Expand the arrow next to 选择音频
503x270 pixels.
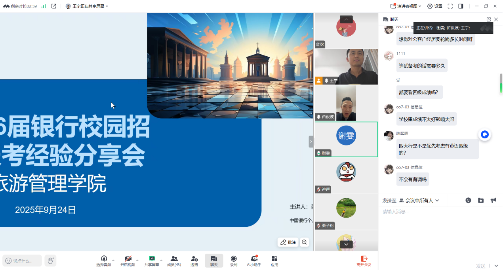click(113, 260)
